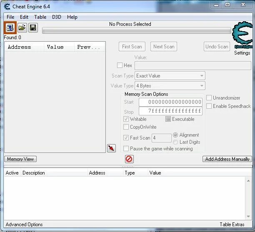Click the Next Scan button
Viewport: 255px width, 232px height.
[164, 47]
